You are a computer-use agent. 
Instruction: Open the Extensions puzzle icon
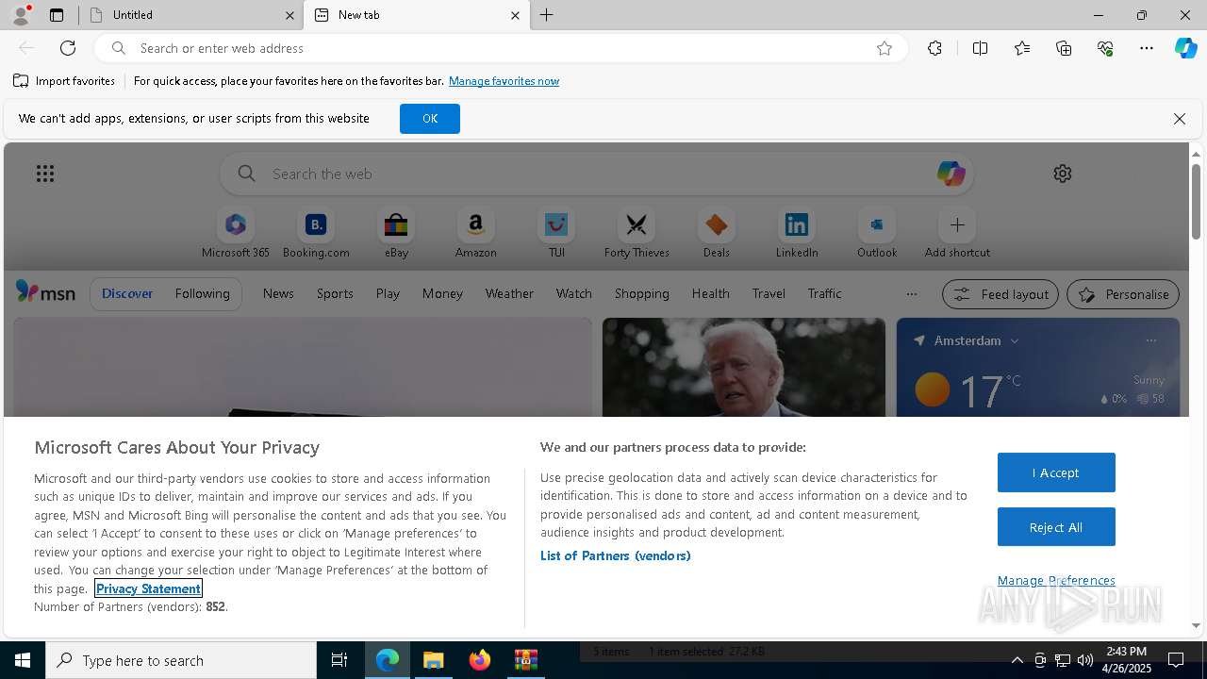click(x=934, y=48)
